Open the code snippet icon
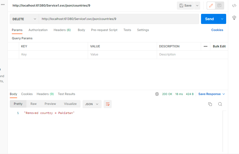The width and height of the screenshot is (239, 154). 234,6
